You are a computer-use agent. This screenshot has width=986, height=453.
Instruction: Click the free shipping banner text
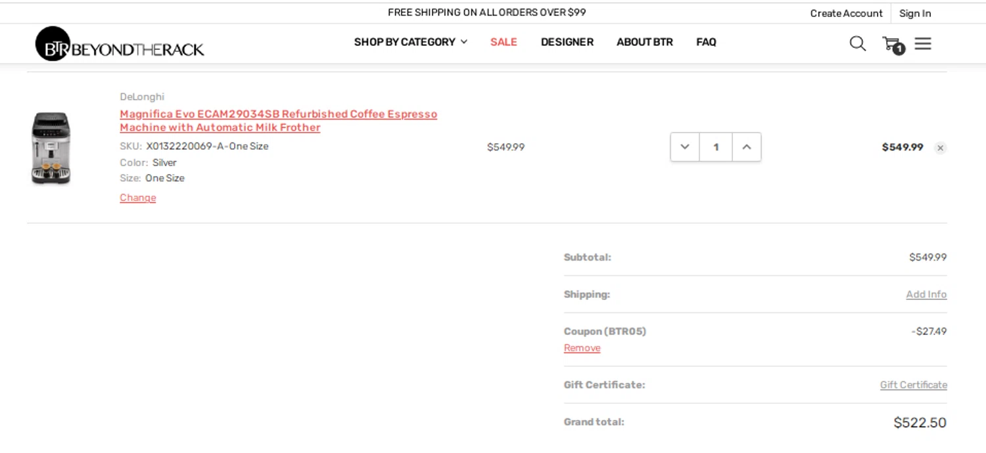tap(486, 12)
